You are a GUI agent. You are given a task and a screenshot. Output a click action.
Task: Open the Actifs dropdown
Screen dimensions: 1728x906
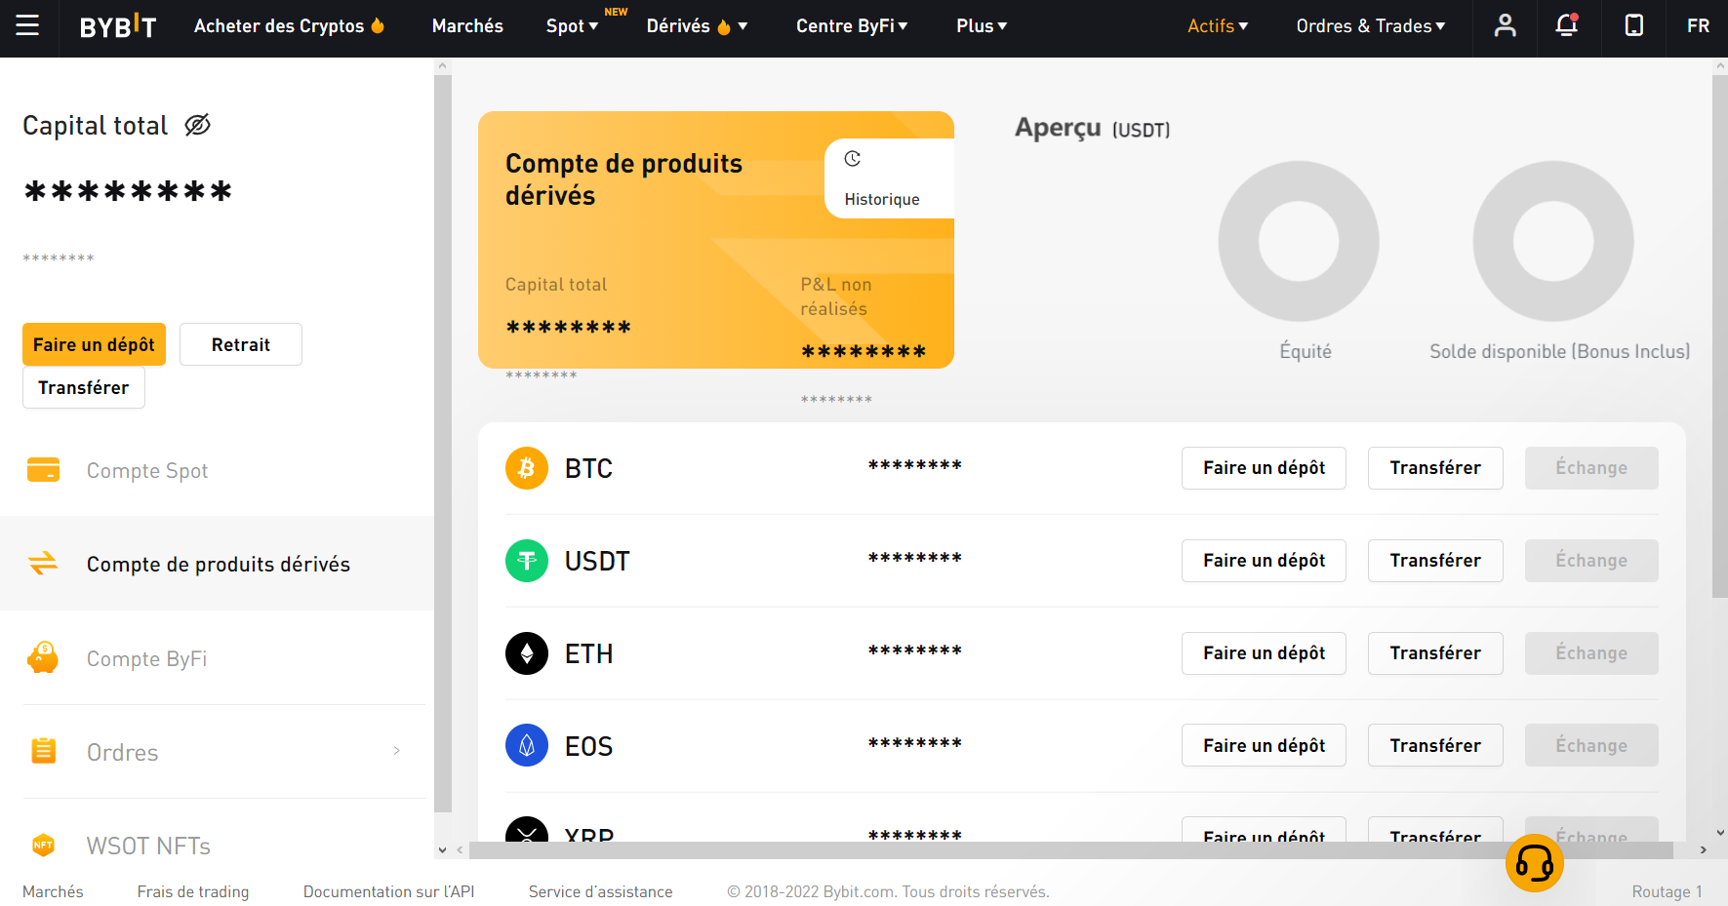1218,26
